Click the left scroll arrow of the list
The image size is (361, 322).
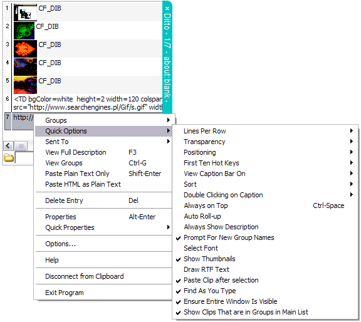pyautogui.click(x=8, y=146)
